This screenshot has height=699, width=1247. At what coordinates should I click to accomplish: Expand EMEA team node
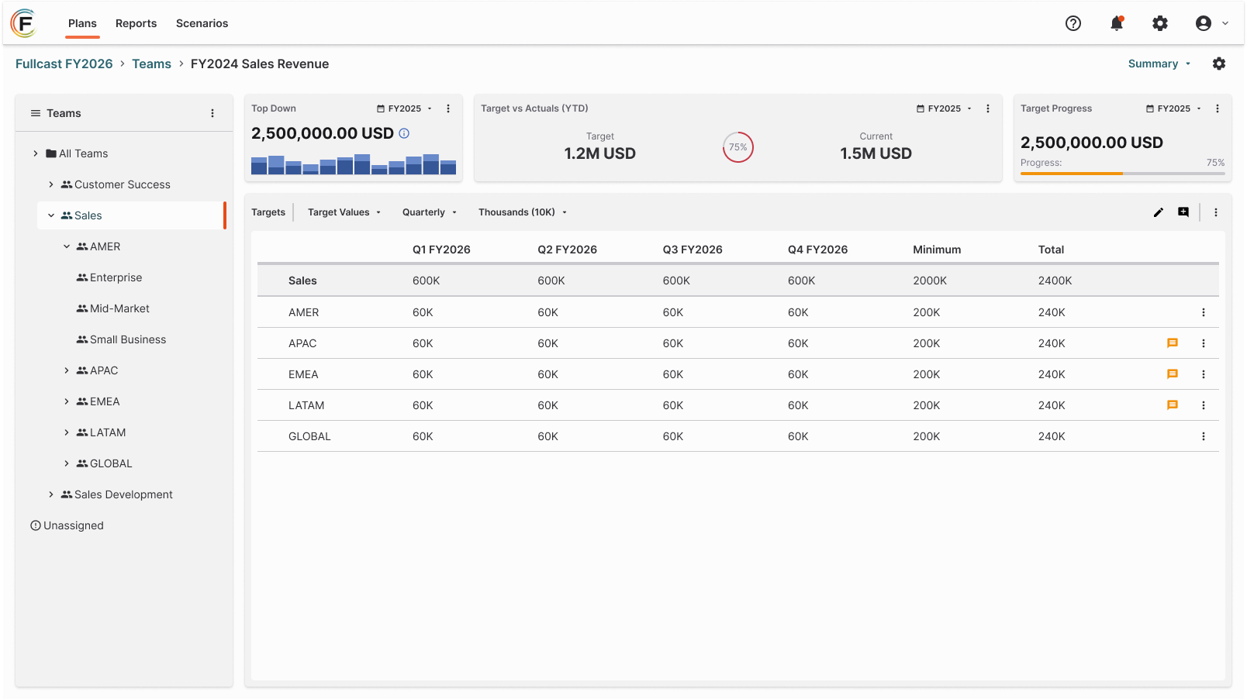tap(67, 401)
